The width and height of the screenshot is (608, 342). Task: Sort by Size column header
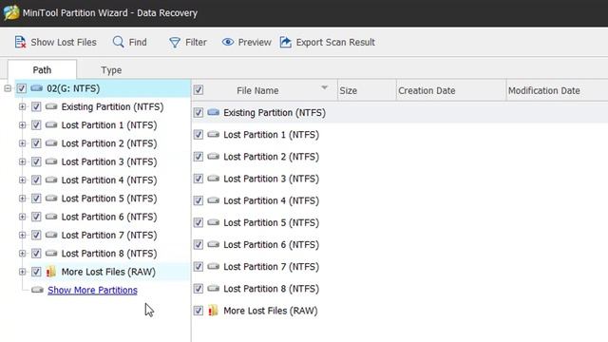367,90
